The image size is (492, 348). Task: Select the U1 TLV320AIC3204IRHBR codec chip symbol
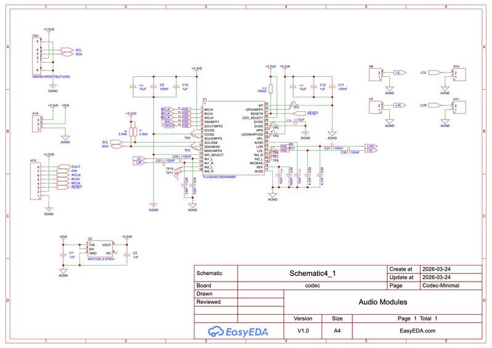point(234,138)
